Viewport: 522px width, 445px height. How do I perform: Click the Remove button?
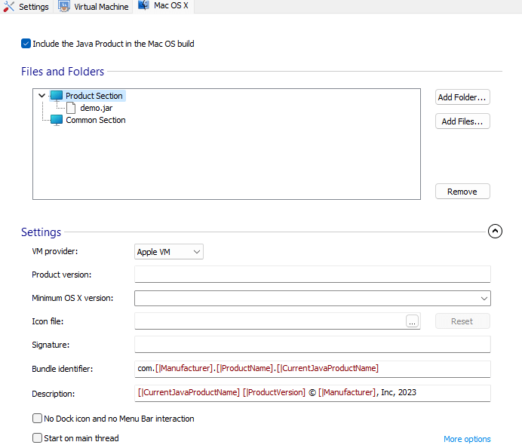click(x=462, y=192)
